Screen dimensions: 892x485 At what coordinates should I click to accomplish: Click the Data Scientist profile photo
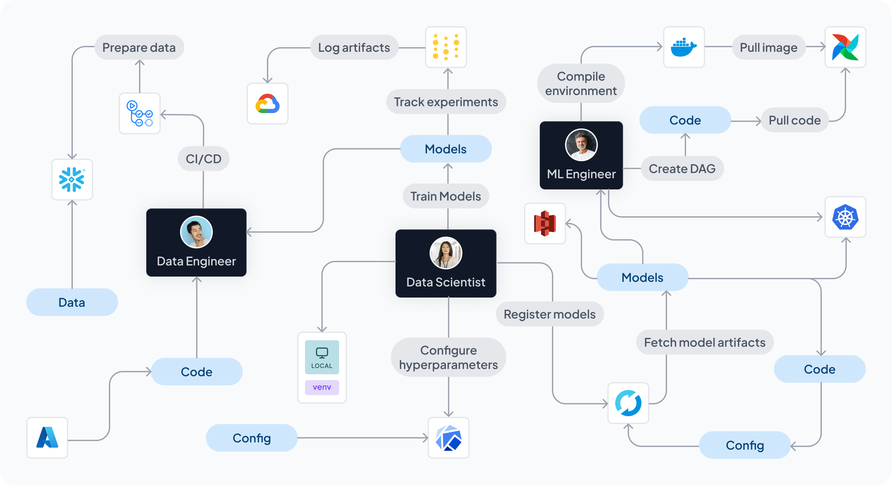click(446, 253)
